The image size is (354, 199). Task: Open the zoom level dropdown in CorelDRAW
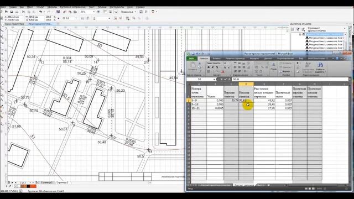coord(93,12)
